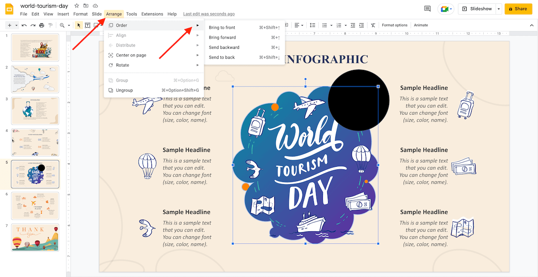Select Bring to front in Order submenu
This screenshot has width=538, height=277.
click(x=244, y=28)
